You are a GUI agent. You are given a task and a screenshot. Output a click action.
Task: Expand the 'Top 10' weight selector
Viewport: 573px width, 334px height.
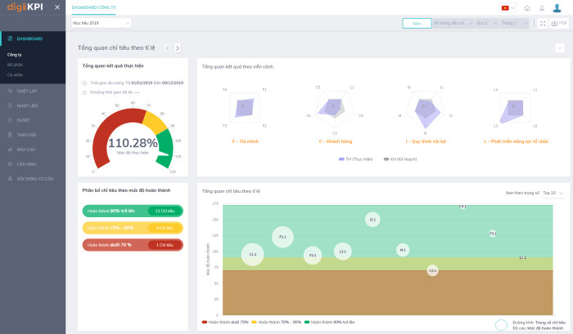[553, 193]
